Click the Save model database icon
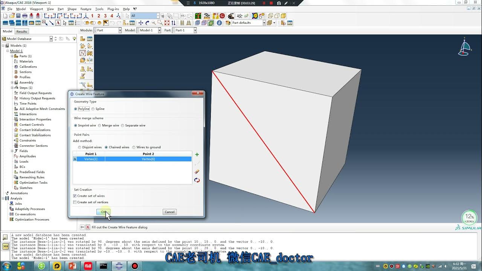This screenshot has width=482, height=271. coord(18,16)
